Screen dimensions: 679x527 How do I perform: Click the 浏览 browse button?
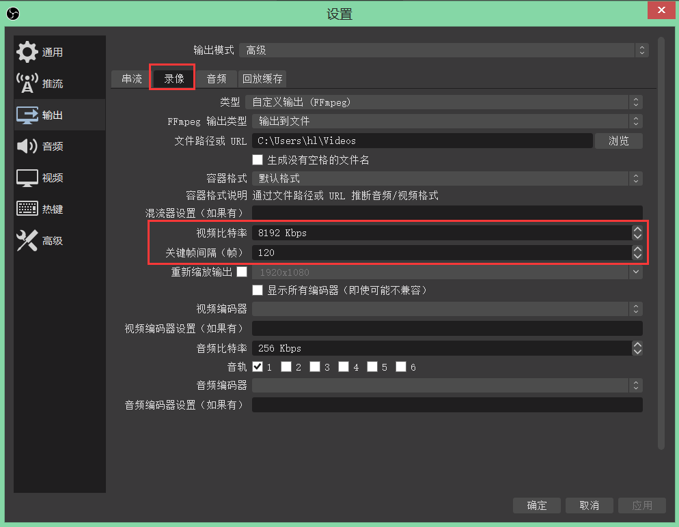point(618,141)
